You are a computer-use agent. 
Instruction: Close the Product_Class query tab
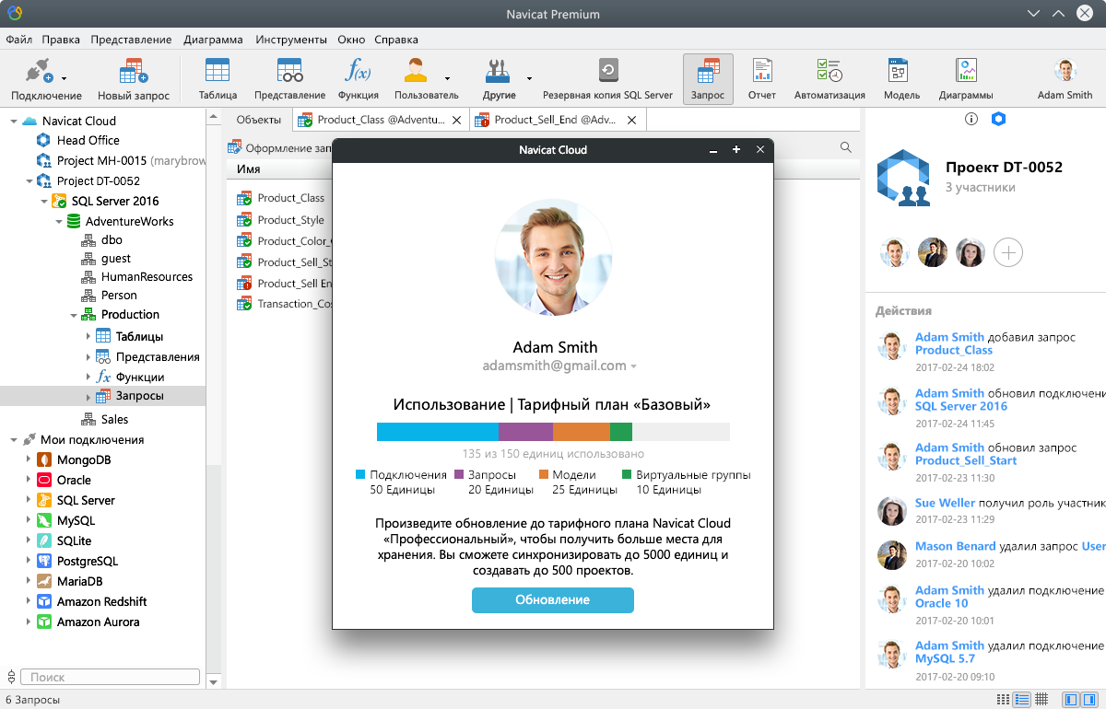click(455, 120)
